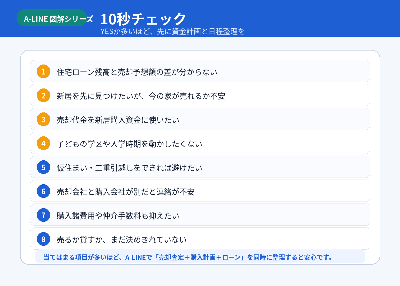Screen dimensions: 400x286
Task: Click the orange number 1 badge
Action: [43, 71]
